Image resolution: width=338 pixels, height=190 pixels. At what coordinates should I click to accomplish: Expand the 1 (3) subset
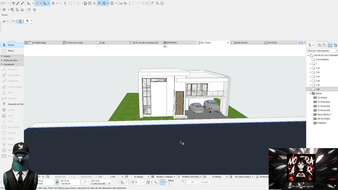(x=310, y=77)
